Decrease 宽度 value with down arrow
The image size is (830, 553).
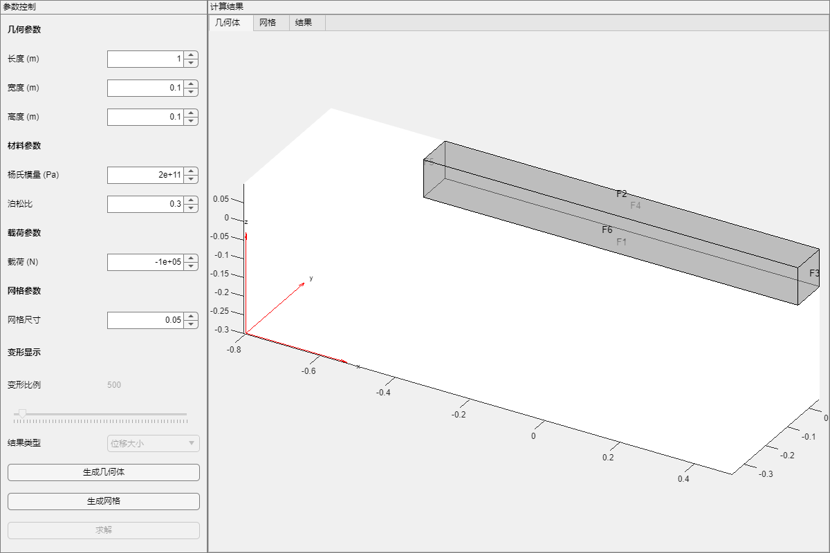(191, 93)
